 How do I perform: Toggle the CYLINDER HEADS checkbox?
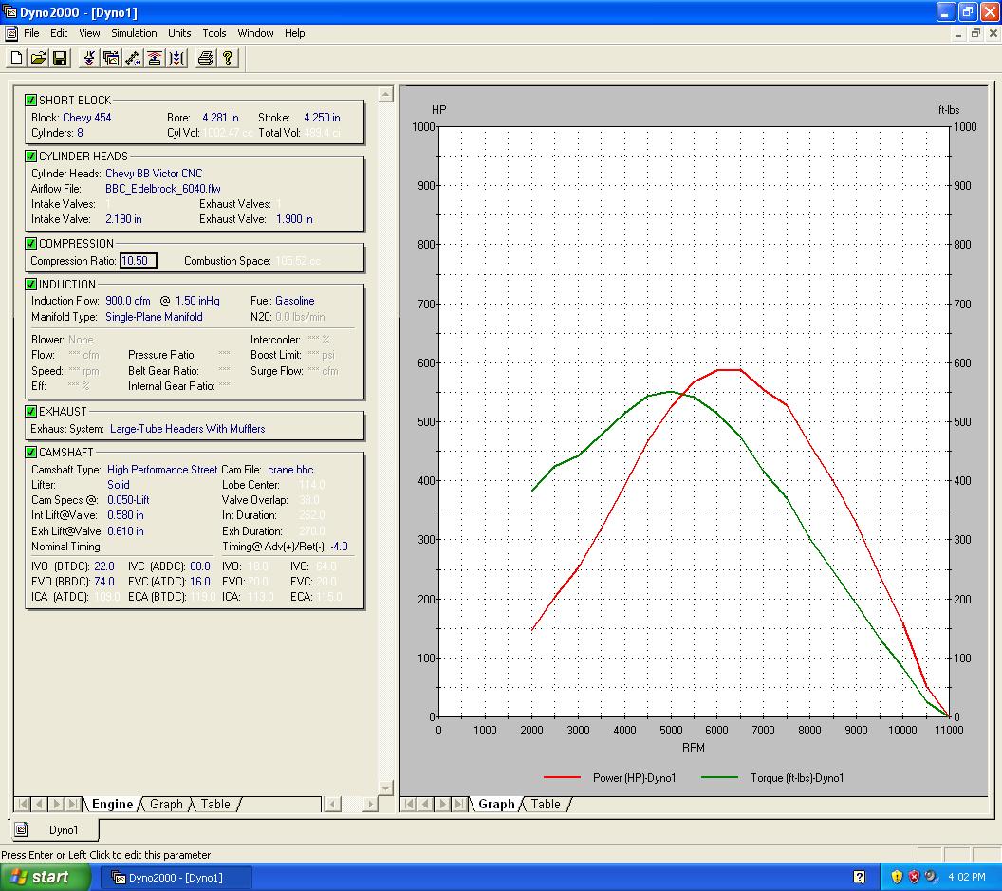[30, 156]
